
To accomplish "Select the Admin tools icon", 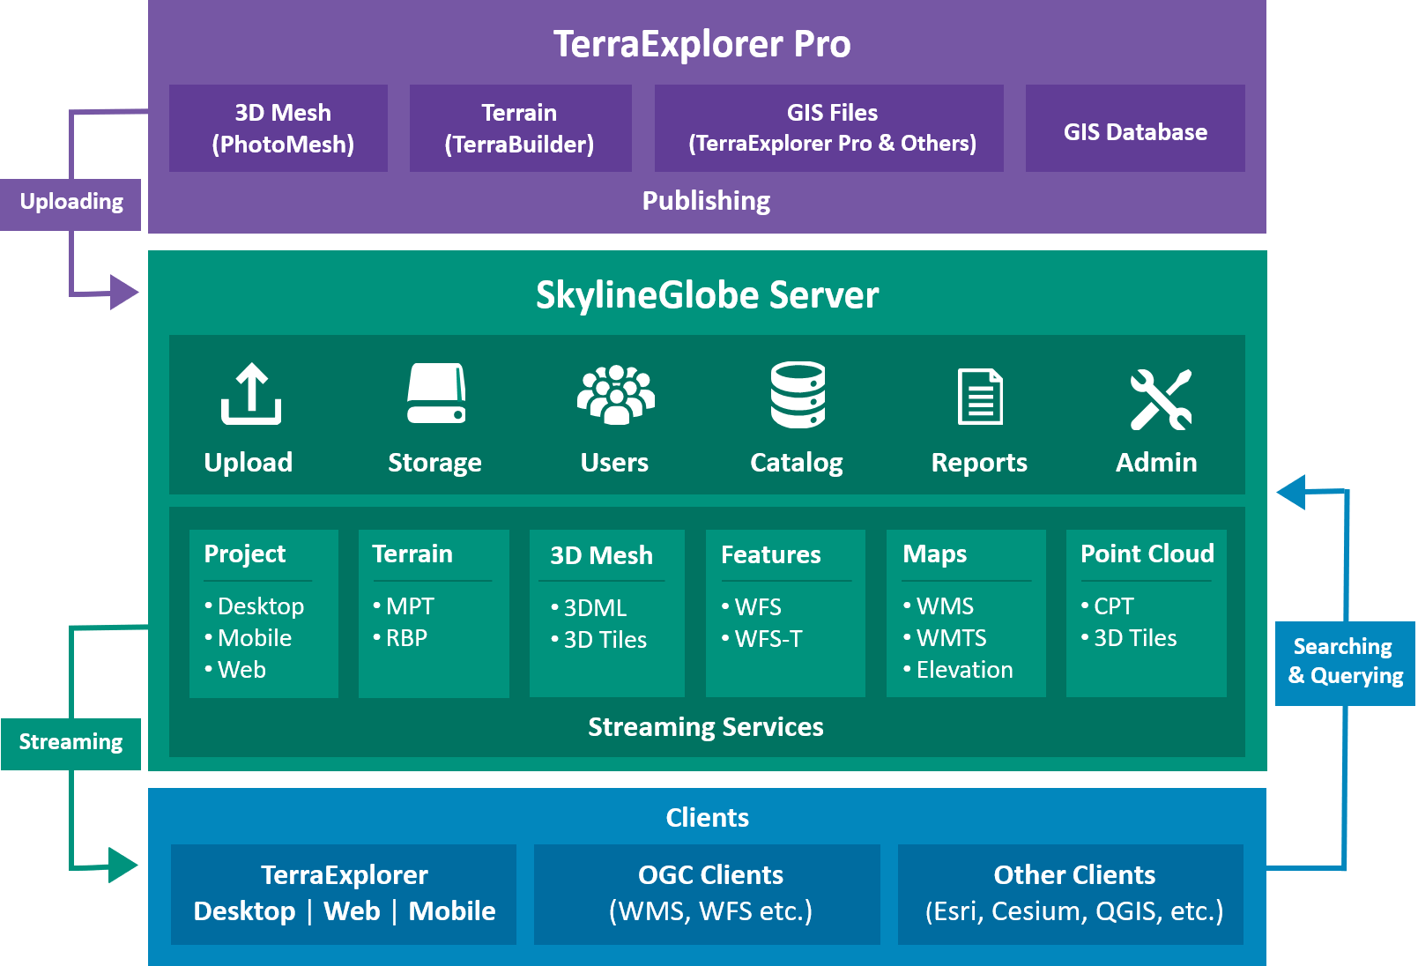I will pyautogui.click(x=1160, y=399).
